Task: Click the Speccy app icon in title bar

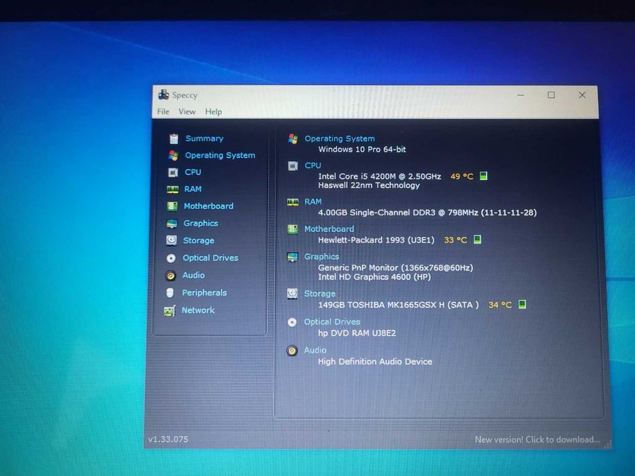Action: pyautogui.click(x=163, y=95)
